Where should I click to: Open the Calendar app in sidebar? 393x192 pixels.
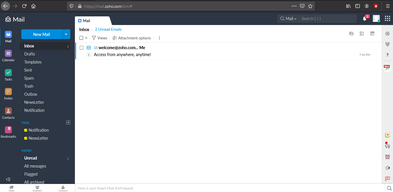point(8,53)
